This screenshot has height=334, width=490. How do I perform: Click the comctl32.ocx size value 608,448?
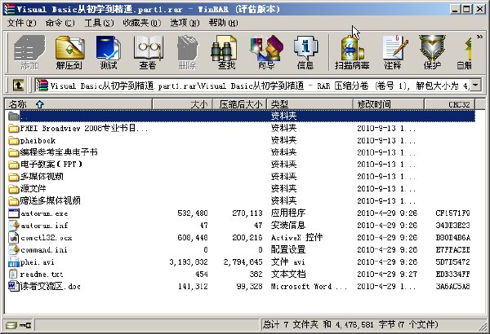coord(193,238)
